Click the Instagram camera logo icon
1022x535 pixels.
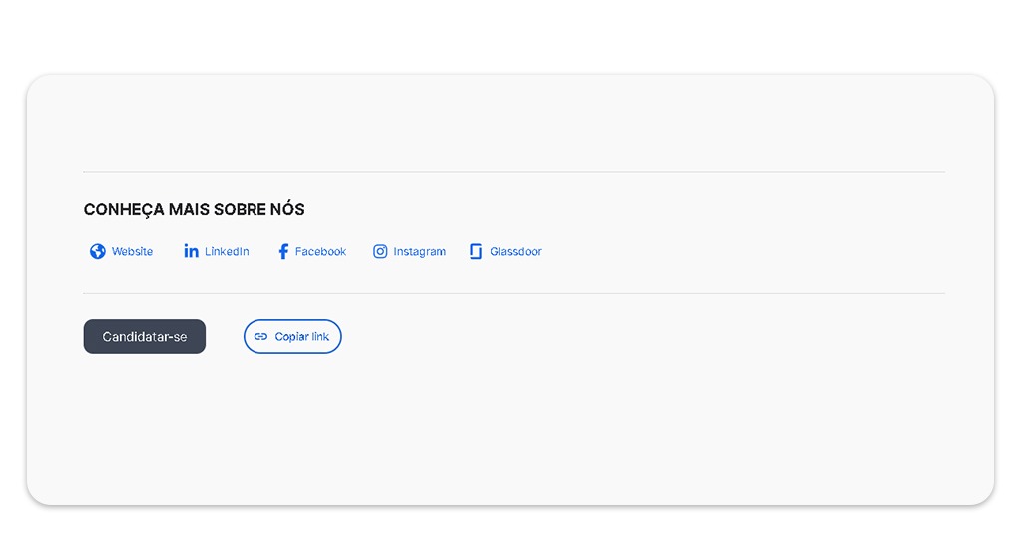pos(380,251)
